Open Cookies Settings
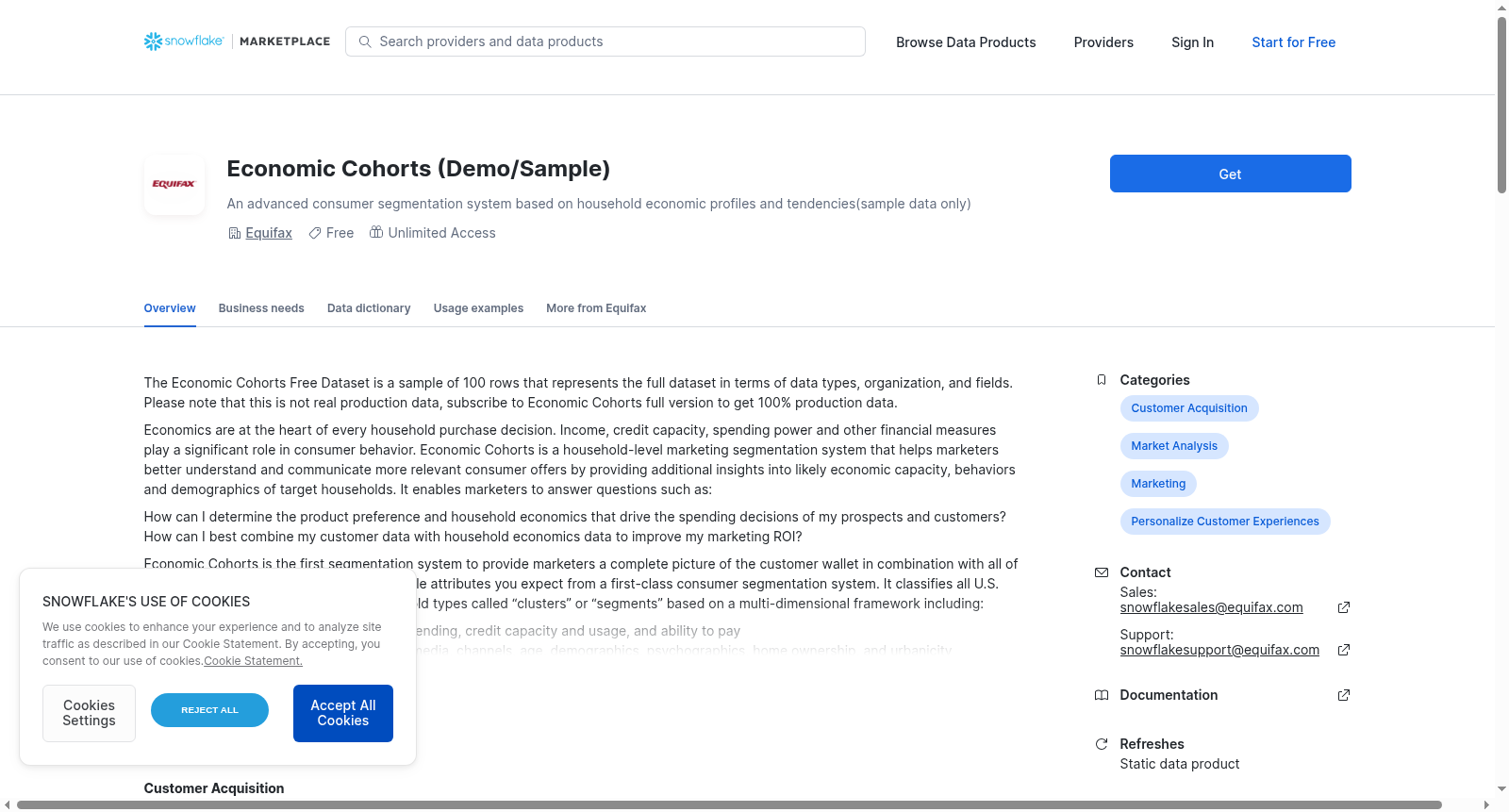This screenshot has width=1509, height=812. tap(89, 713)
